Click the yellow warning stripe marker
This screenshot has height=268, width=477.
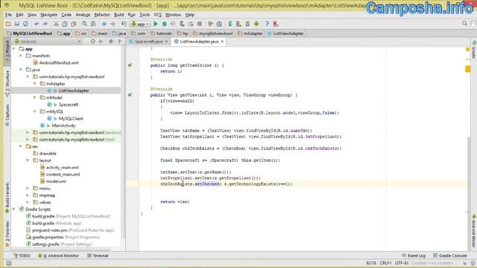(x=468, y=69)
